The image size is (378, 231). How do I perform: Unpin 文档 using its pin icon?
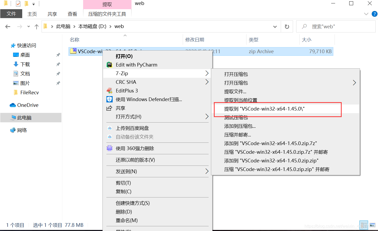58,74
